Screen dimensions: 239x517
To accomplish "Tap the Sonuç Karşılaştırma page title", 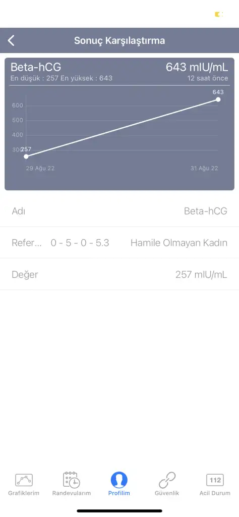I will click(x=119, y=40).
